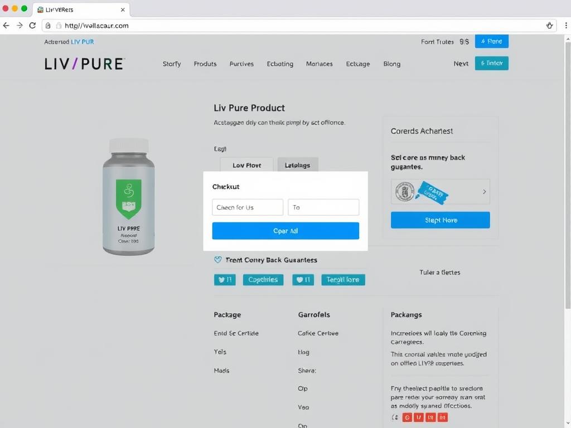
Task: Click the Slept Nore blue button
Action: [x=441, y=220]
